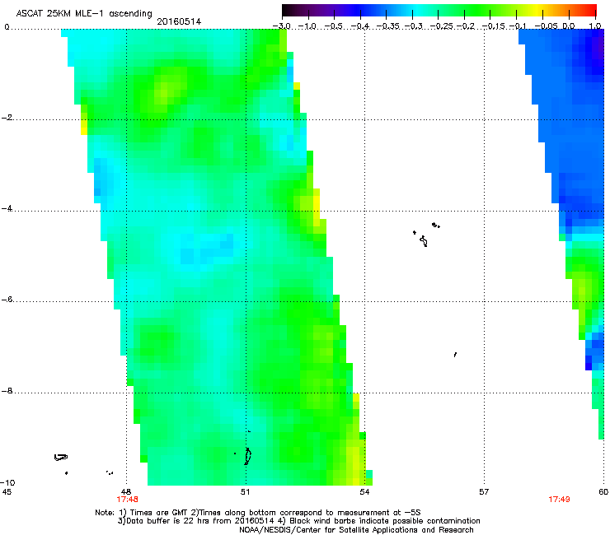The width and height of the screenshot is (610, 535).
Task: Select the date label 20160514
Action: pos(179,21)
